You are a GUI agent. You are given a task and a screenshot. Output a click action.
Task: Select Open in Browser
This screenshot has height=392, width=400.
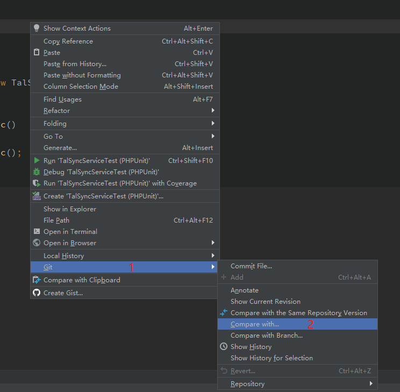pyautogui.click(x=125, y=243)
